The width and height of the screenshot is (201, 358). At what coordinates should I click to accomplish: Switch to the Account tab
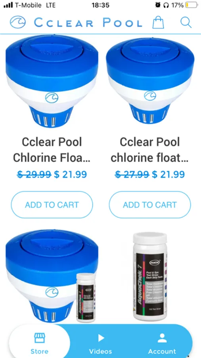point(162,341)
